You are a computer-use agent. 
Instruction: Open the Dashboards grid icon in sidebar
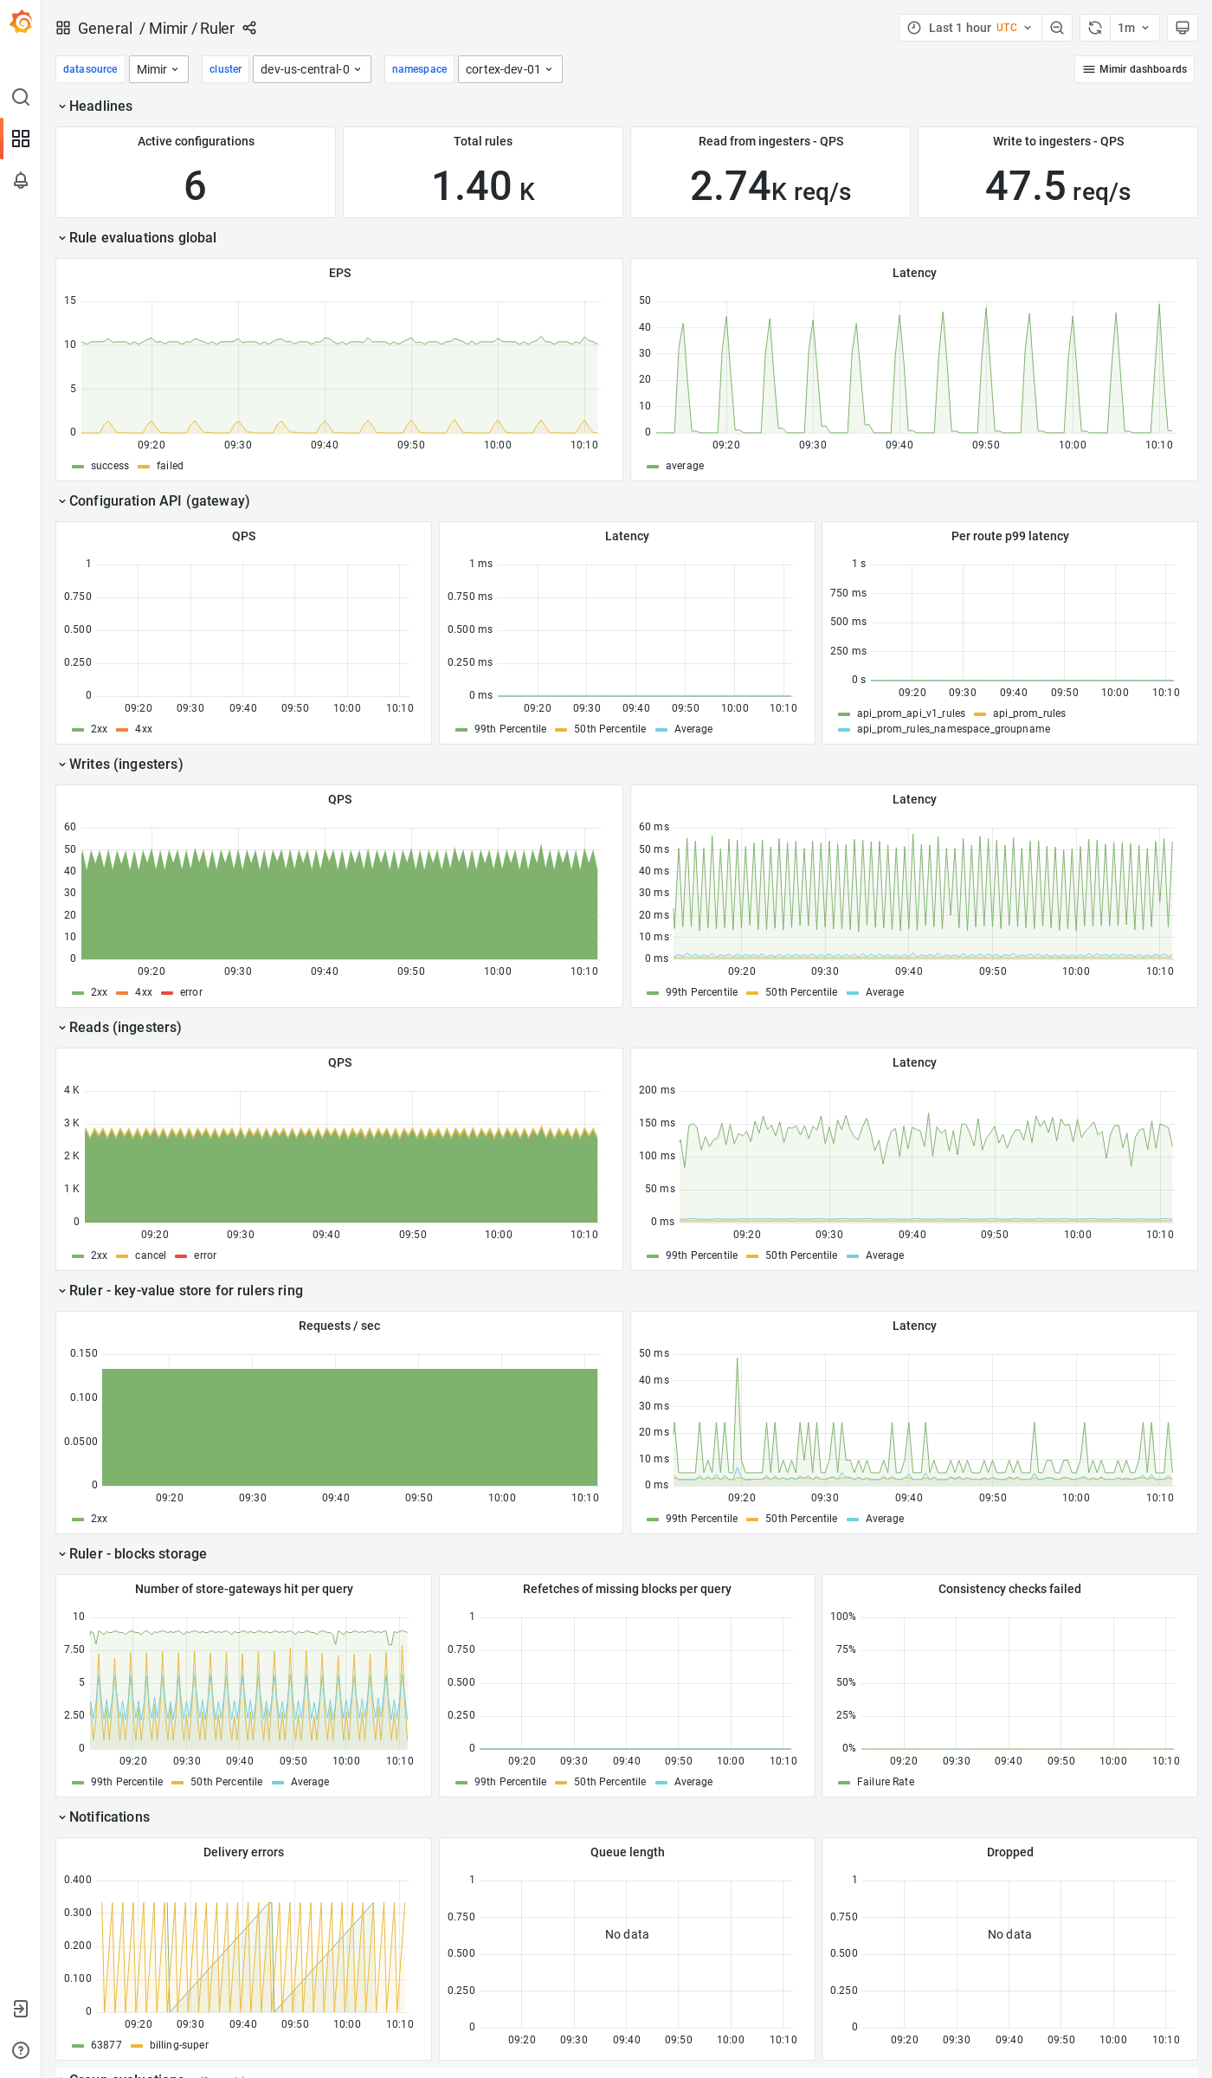pos(21,139)
